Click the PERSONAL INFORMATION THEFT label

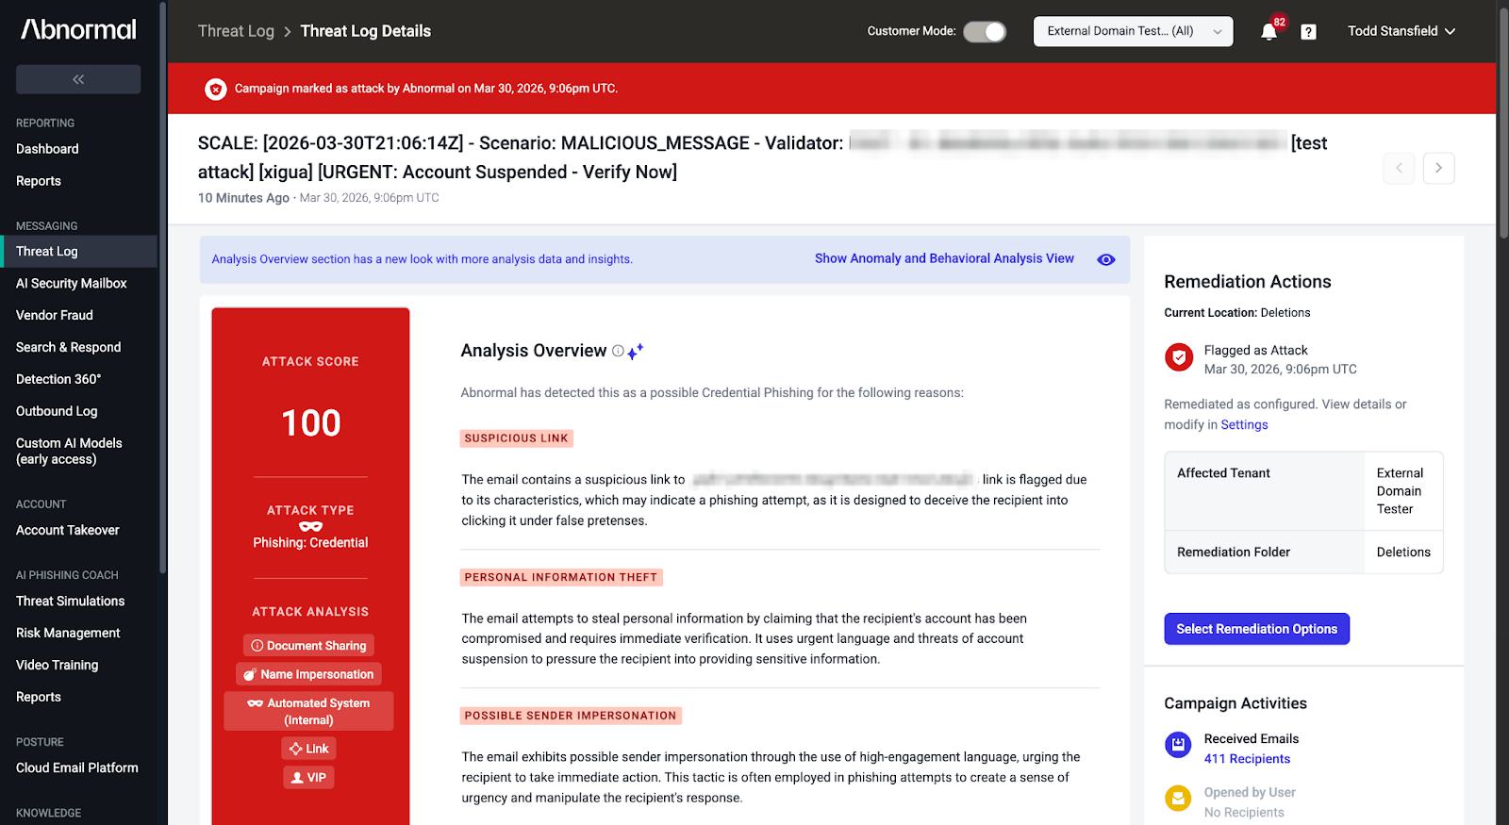coord(561,577)
